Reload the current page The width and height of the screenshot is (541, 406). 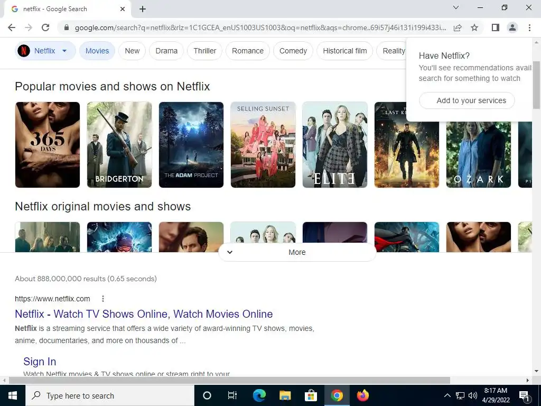tap(45, 27)
